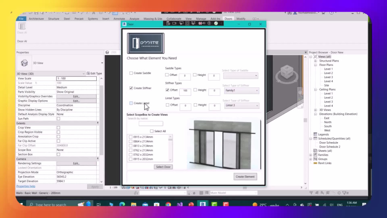Screen dimensions: 387x218
Task: Open the Mail app from the taskbar
Action: (x=145, y=204)
